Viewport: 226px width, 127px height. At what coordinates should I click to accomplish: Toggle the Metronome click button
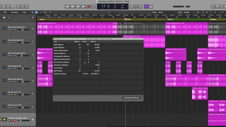[151, 7]
